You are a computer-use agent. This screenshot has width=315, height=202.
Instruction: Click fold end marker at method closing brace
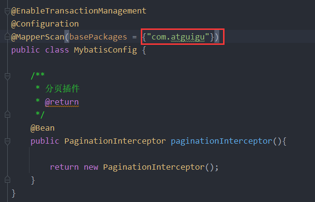[x=7, y=179]
